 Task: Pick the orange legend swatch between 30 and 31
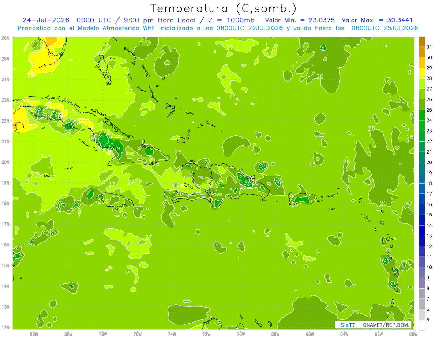[x=422, y=52]
